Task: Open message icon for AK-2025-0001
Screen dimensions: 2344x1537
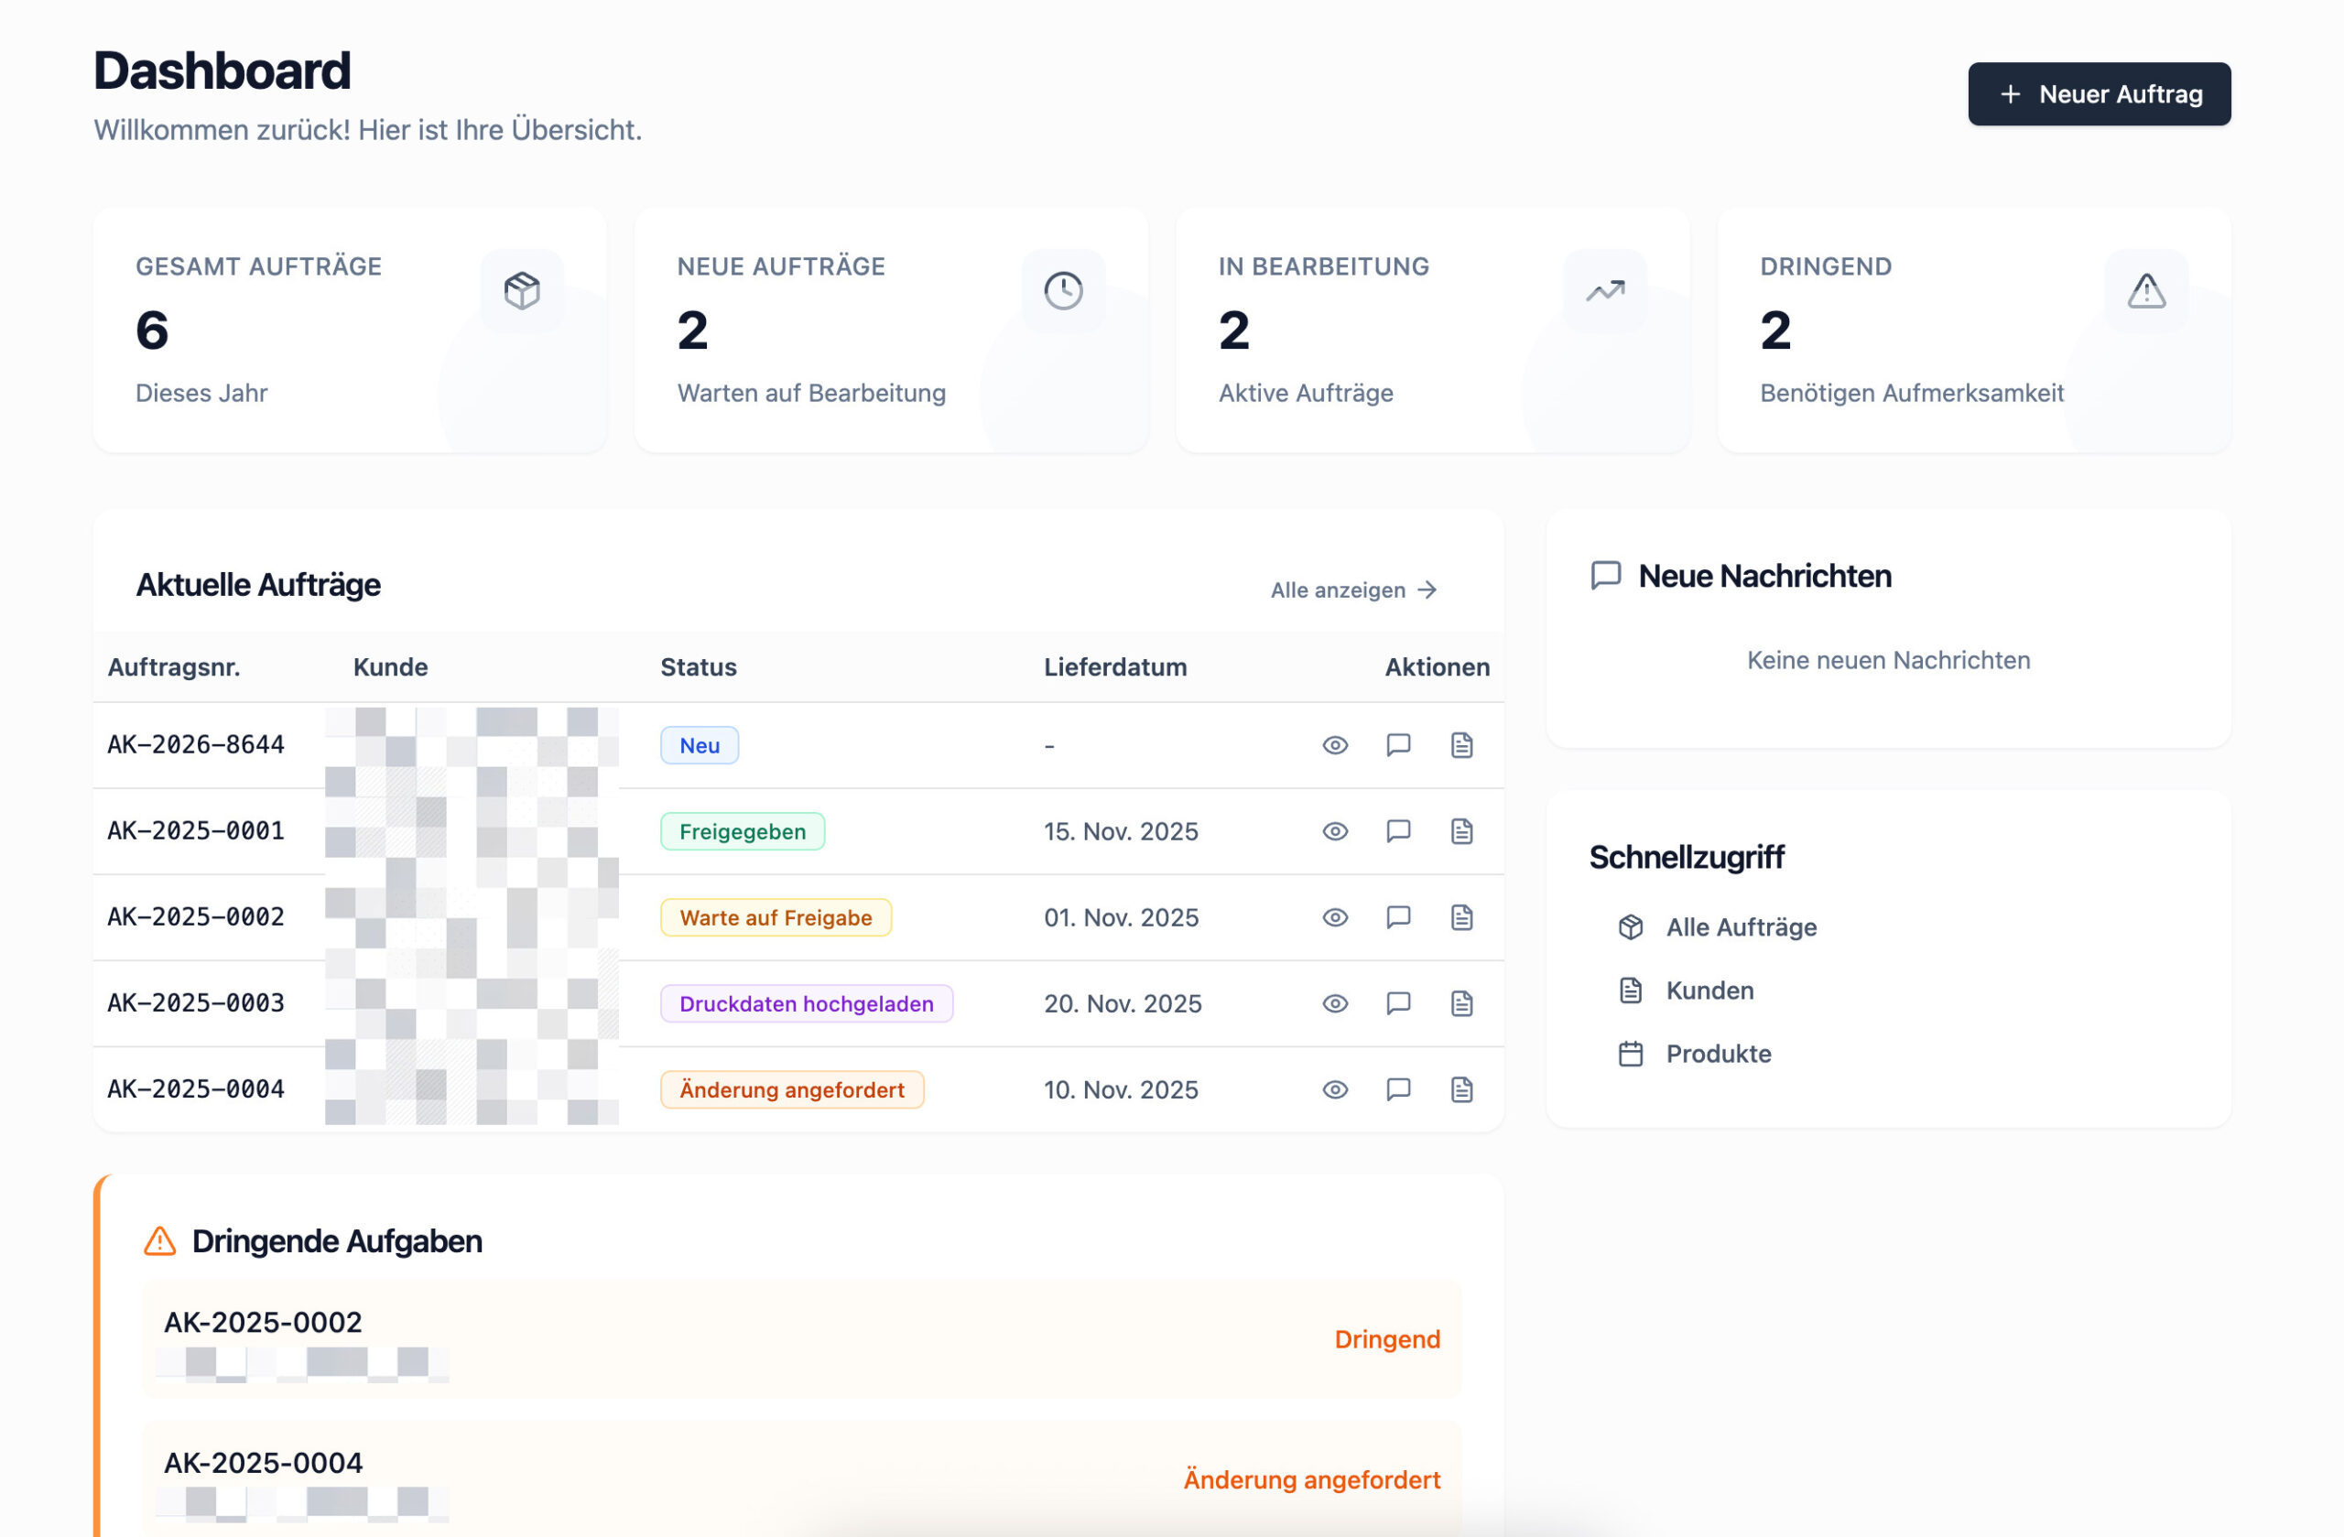Action: (1397, 831)
